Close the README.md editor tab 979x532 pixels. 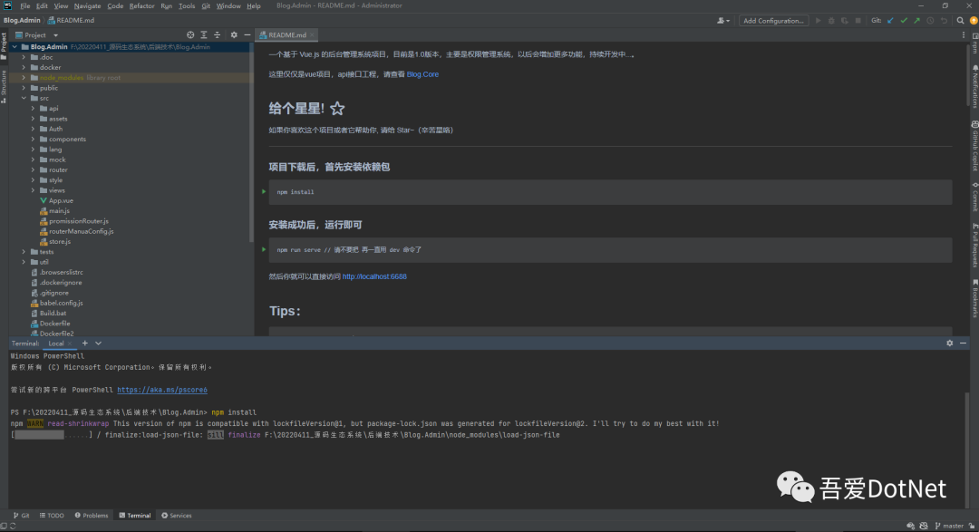[x=312, y=35]
